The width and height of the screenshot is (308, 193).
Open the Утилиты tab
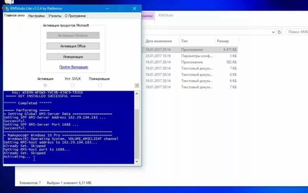55,16
